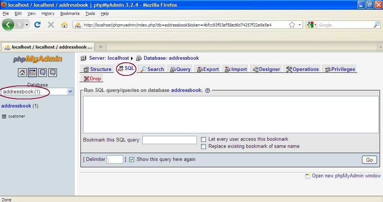Click addressbook link in SQL legend

pyautogui.click(x=186, y=90)
